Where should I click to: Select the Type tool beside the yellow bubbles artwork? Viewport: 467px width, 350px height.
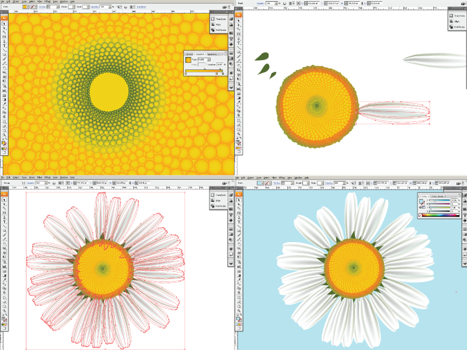tap(4, 45)
